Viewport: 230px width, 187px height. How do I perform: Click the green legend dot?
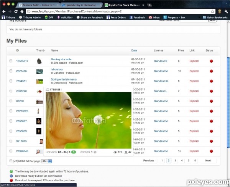pyautogui.click(x=11, y=171)
